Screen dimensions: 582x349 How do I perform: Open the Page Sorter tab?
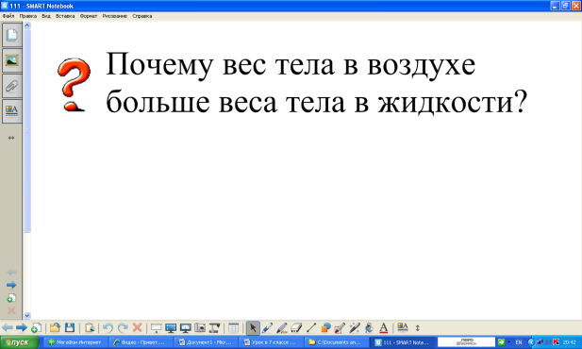tap(12, 35)
